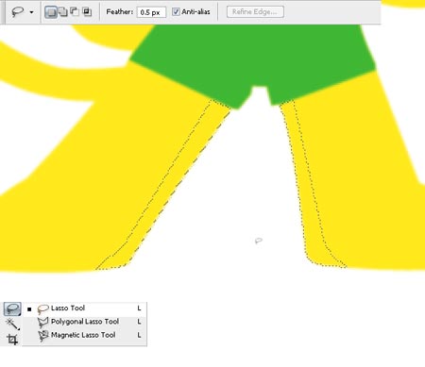
Task: Click the Feather label
Action: pyautogui.click(x=120, y=12)
